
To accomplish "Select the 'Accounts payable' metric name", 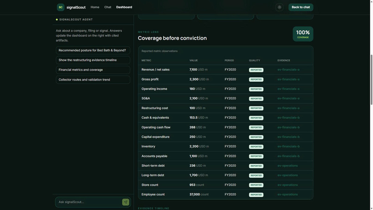I will click(x=154, y=156).
